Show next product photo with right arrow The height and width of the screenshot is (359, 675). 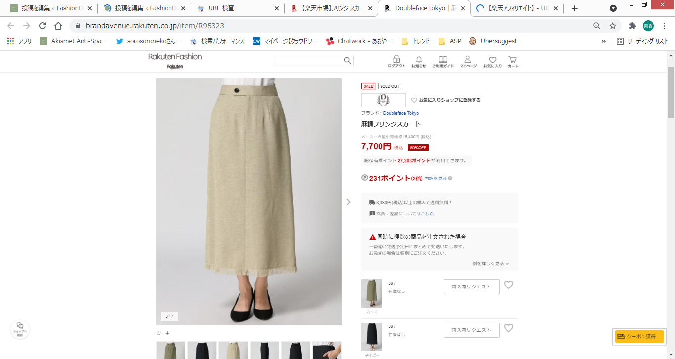(x=349, y=202)
